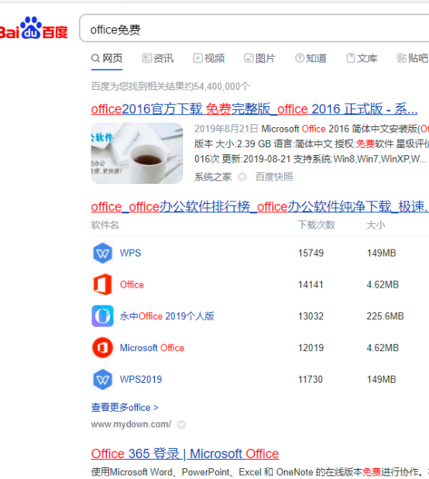Switch to the 文库 tab
This screenshot has width=429, height=479.
tap(362, 58)
